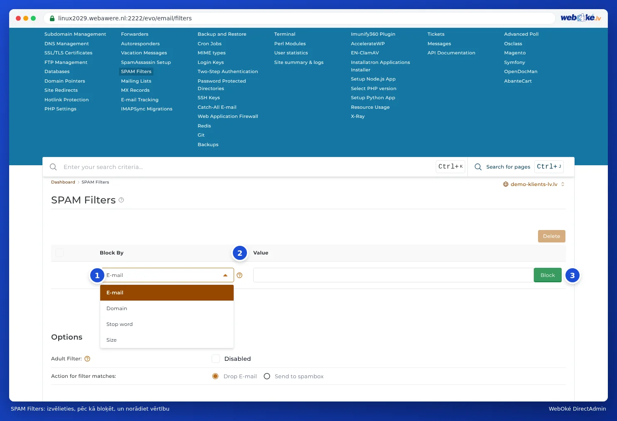This screenshot has width=617, height=421.
Task: Open help icon beside SPAM Filters heading
Action: (x=121, y=200)
